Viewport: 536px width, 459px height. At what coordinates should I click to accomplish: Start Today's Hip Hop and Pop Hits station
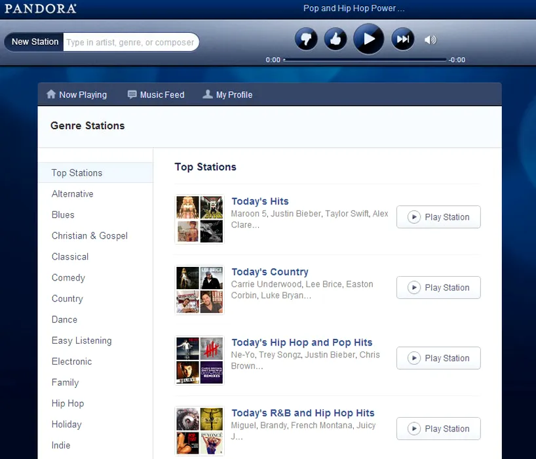pyautogui.click(x=438, y=358)
